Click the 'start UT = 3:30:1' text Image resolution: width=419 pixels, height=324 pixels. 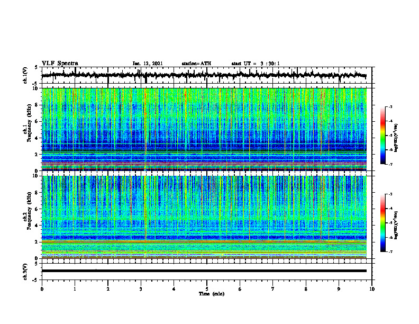click(x=256, y=64)
